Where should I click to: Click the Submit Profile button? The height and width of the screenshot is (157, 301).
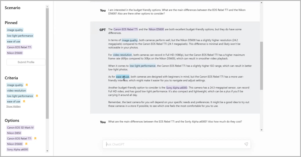[x=26, y=62]
